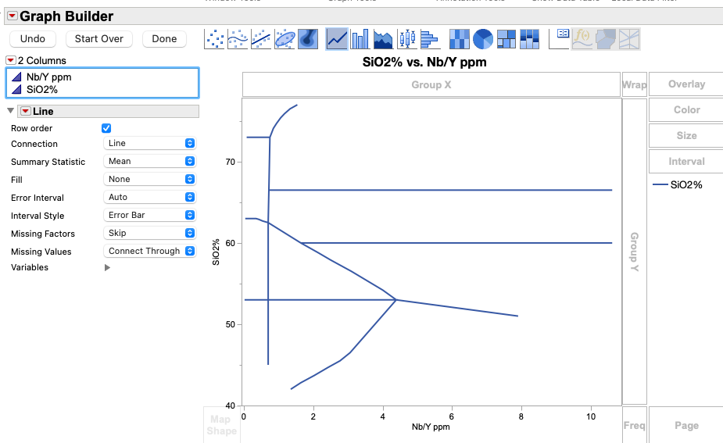Expand the Variables disclosure triangle
Image resolution: width=723 pixels, height=443 pixels.
coord(107,268)
